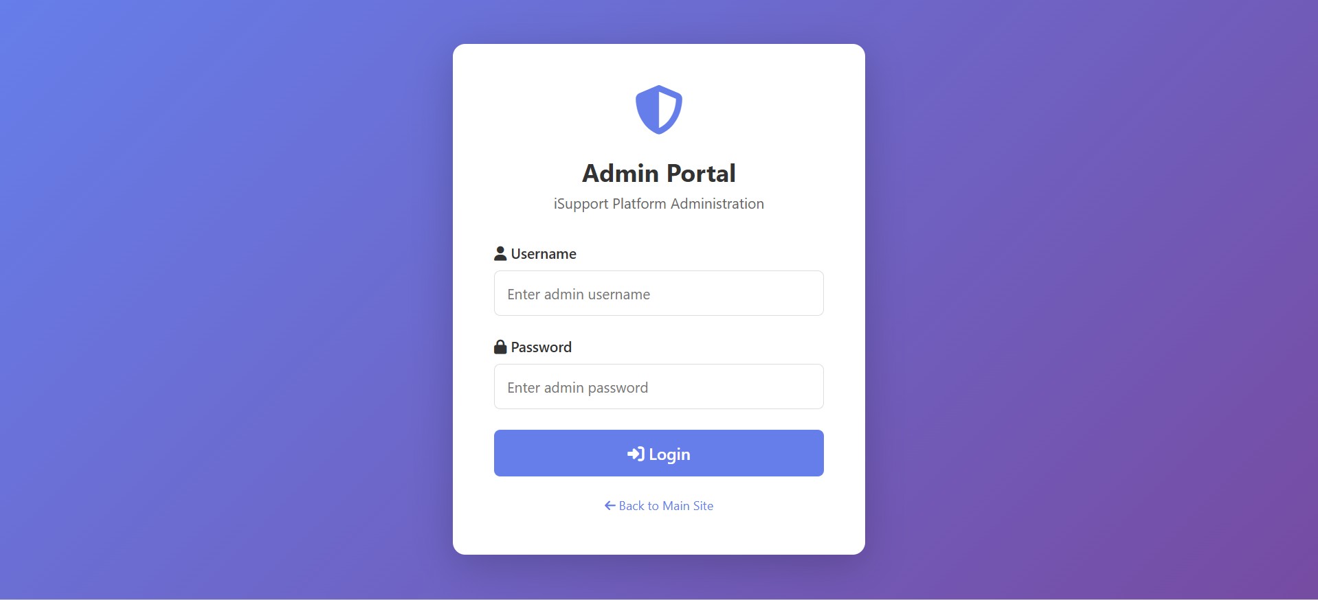Click the 'Enter admin password' placeholder text
Screen dimensions: 1318x600
[577, 388]
